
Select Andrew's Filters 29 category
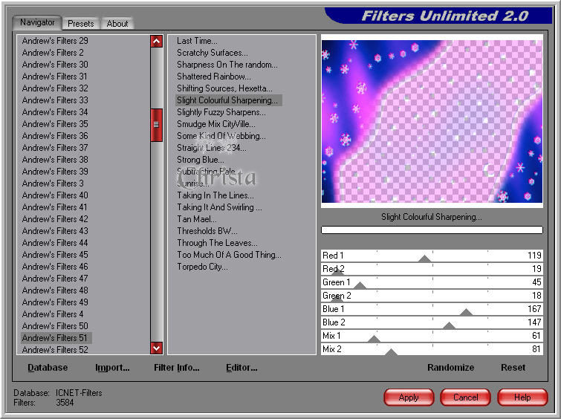click(55, 41)
